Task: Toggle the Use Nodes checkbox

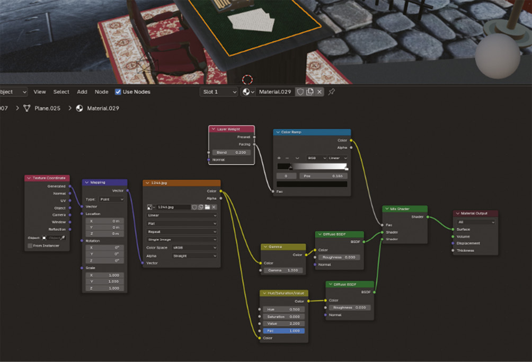Action: [x=118, y=92]
